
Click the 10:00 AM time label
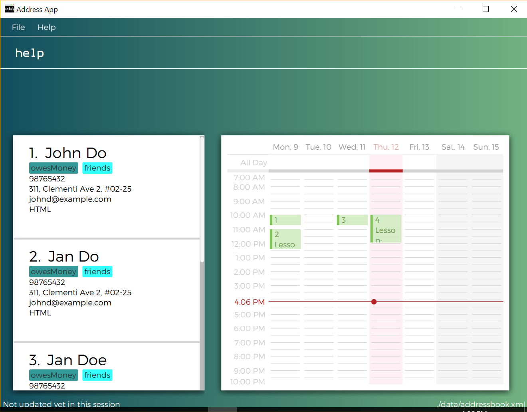(248, 215)
